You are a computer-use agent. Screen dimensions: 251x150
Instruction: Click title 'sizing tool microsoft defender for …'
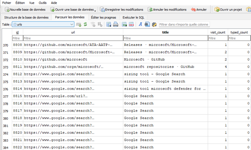(x=165, y=89)
